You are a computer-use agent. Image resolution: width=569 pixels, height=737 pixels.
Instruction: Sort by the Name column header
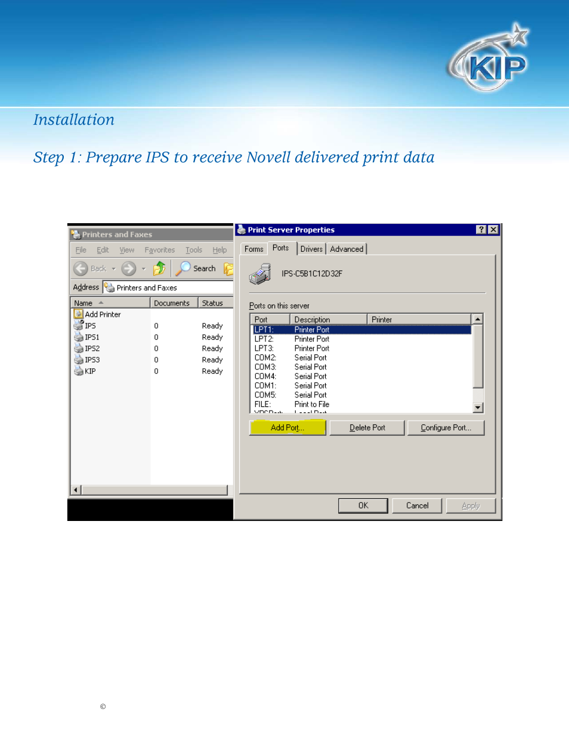(x=110, y=303)
